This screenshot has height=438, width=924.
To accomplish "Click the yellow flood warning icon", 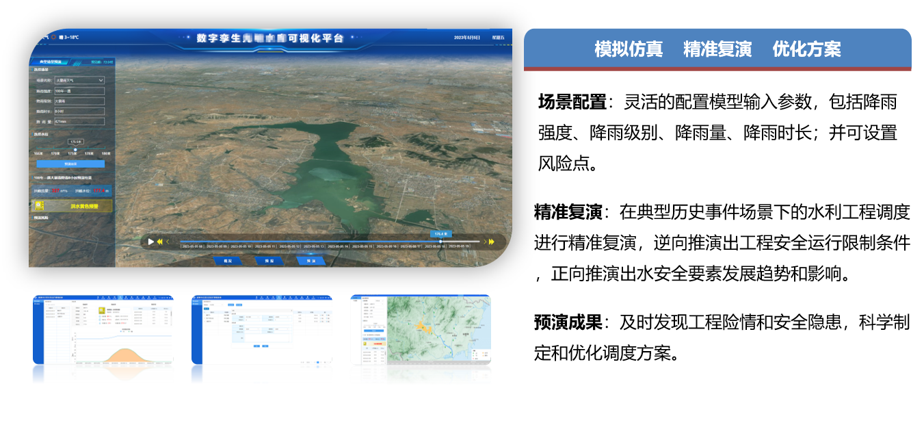I will click(39, 206).
